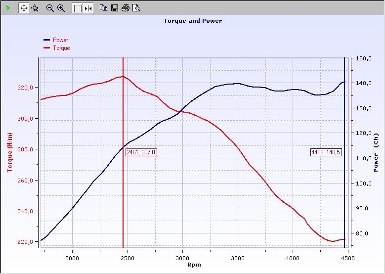385x274 pixels.
Task: Click the zoom in magnifier
Action: tap(61, 8)
